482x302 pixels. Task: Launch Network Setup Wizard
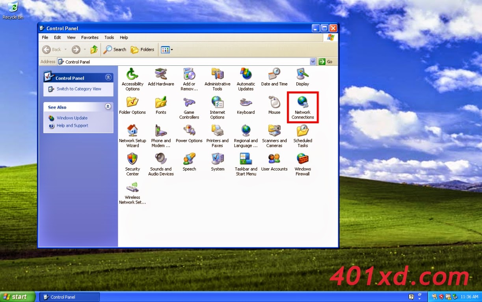point(132,135)
